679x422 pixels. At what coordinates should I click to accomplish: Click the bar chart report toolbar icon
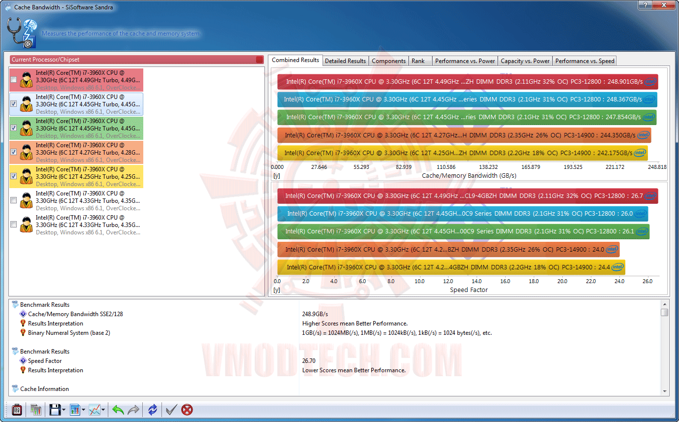coord(75,409)
